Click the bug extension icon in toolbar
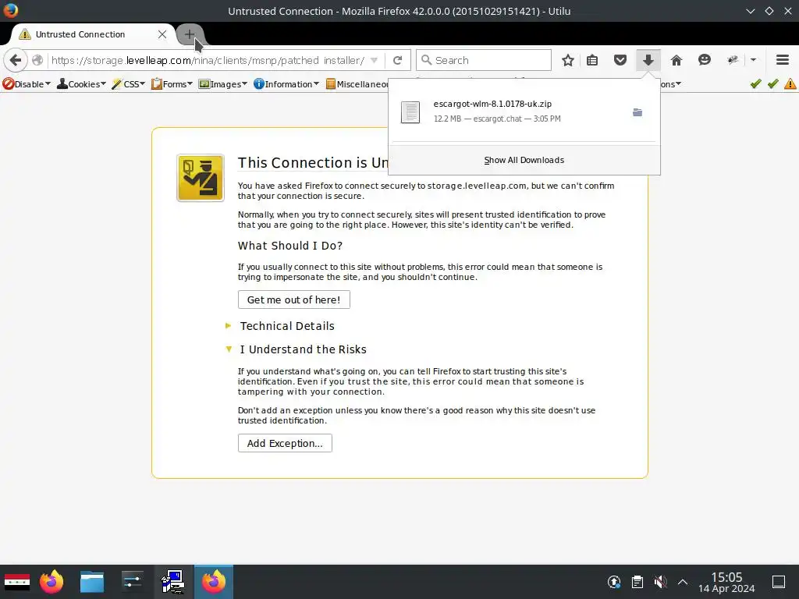 (733, 60)
